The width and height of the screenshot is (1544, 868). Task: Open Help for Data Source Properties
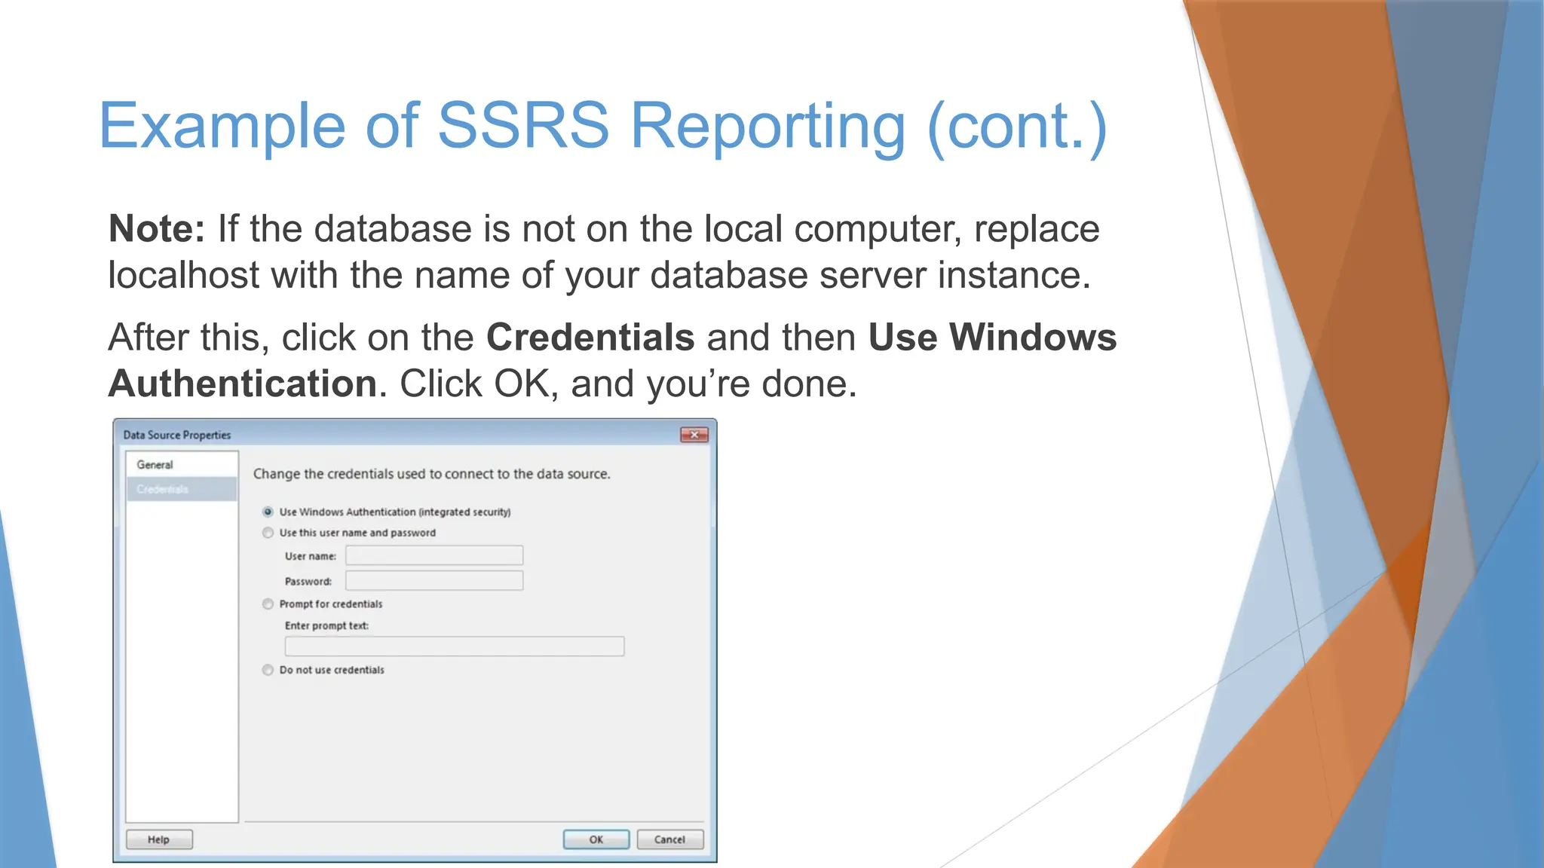[159, 839]
